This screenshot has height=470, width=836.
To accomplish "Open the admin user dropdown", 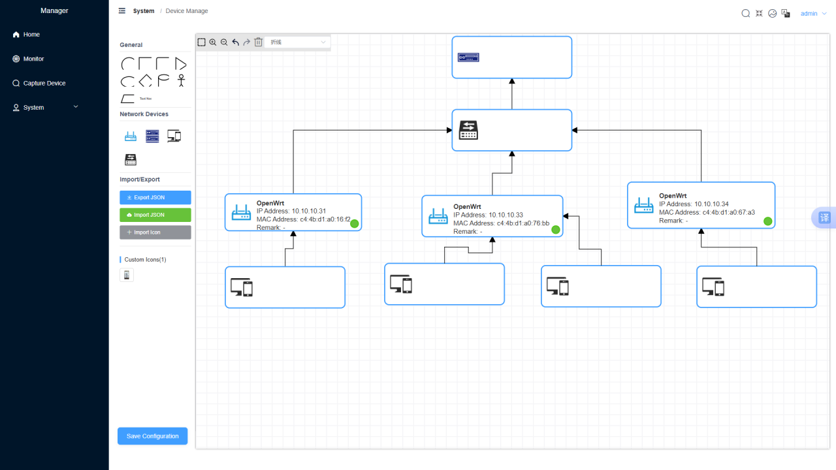I will click(x=813, y=14).
